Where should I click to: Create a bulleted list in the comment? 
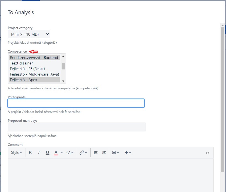[96, 152]
